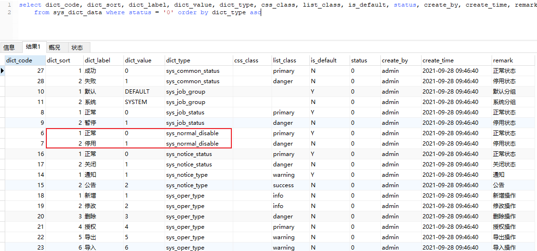The width and height of the screenshot is (537, 251).
Task: Click the remark column header
Action: pyautogui.click(x=514, y=61)
